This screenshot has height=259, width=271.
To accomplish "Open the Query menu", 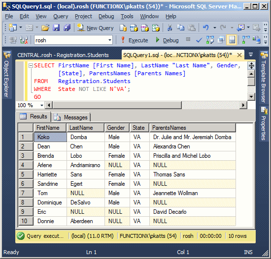I will pyautogui.click(x=61, y=16).
